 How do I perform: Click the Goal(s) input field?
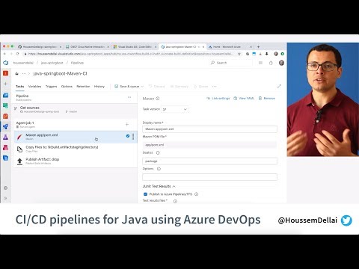pos(209,161)
